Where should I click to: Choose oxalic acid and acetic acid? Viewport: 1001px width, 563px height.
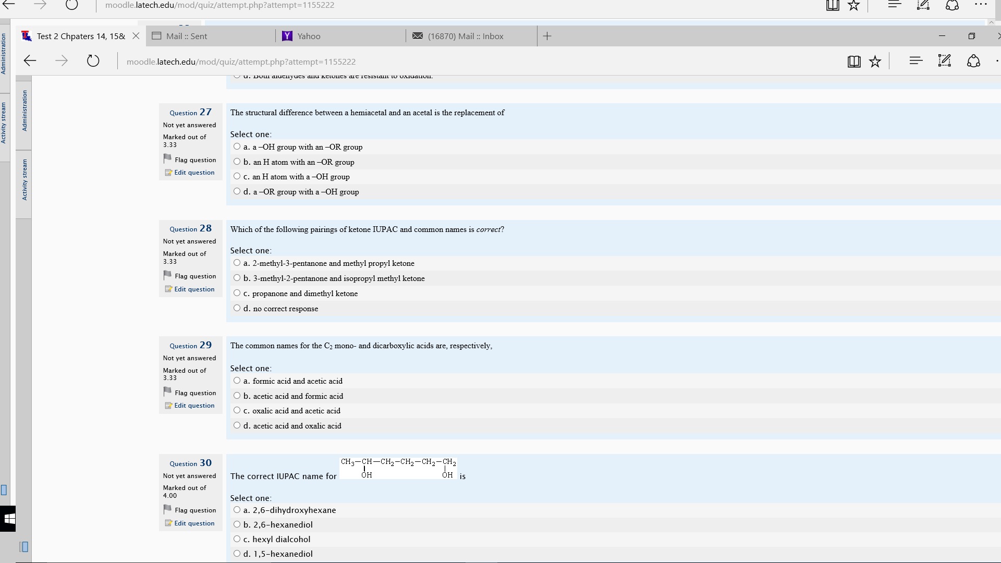pos(237,410)
